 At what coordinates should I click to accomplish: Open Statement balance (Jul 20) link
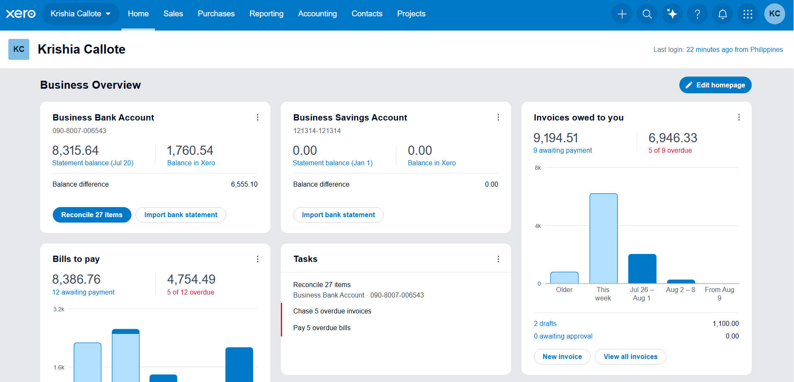93,163
